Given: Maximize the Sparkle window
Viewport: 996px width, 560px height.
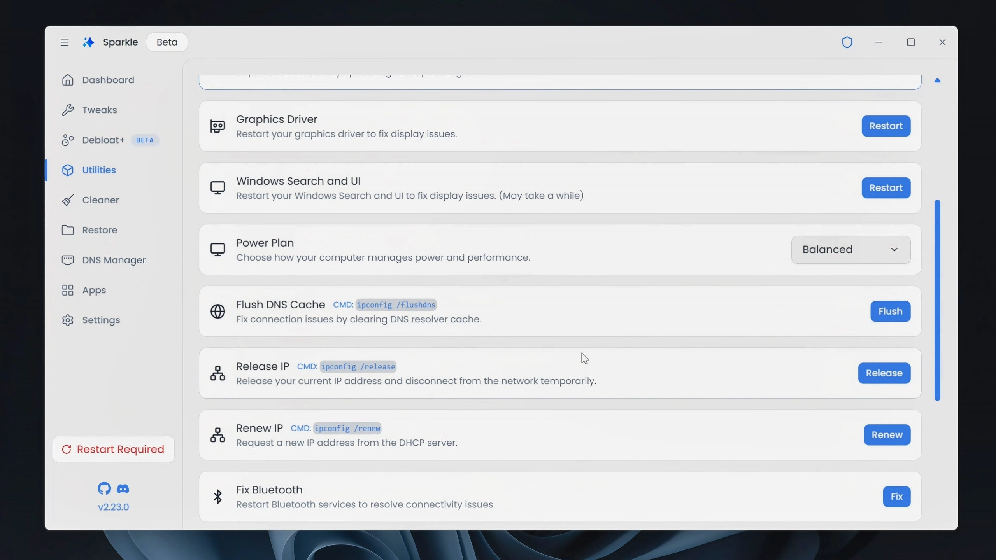Looking at the screenshot, I should [x=911, y=42].
